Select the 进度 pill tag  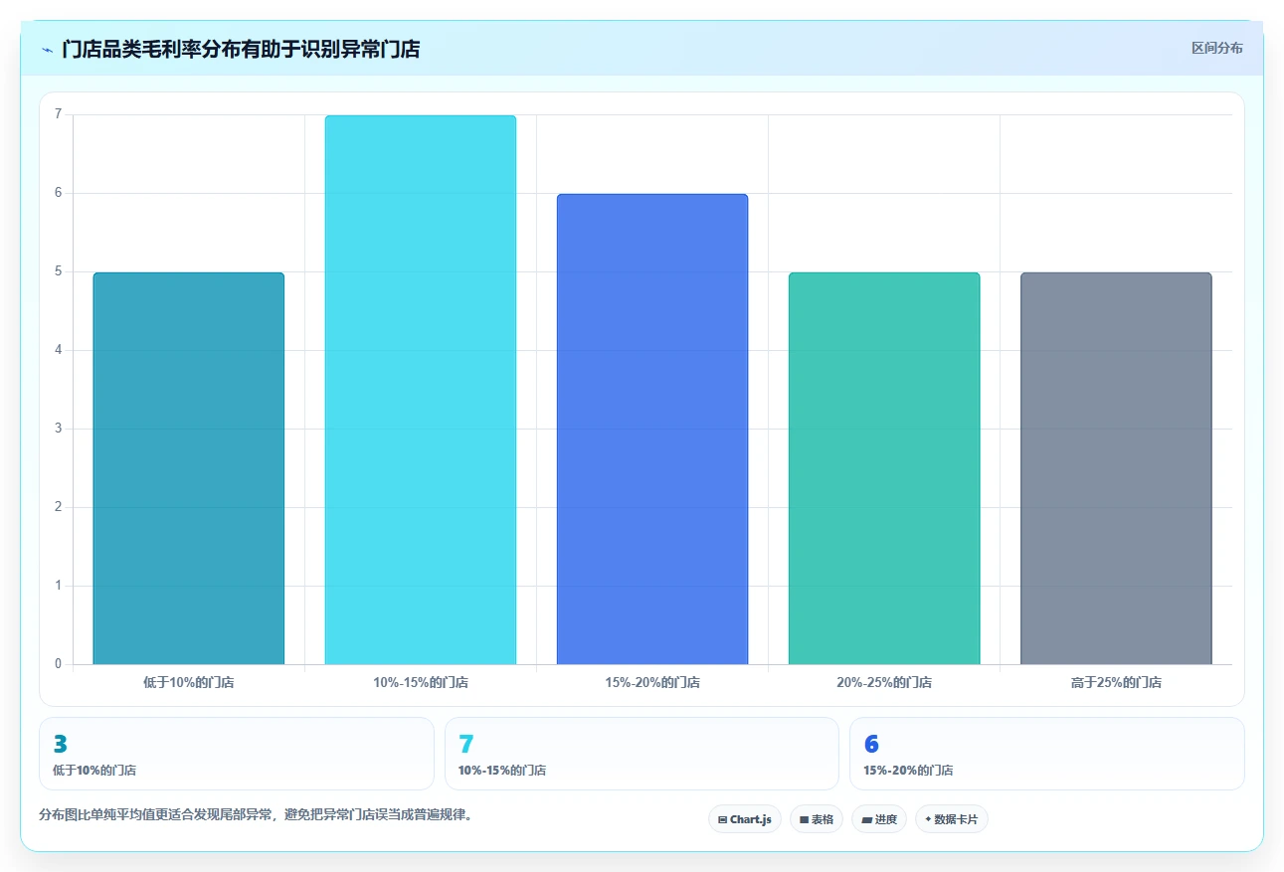pyautogui.click(x=879, y=819)
